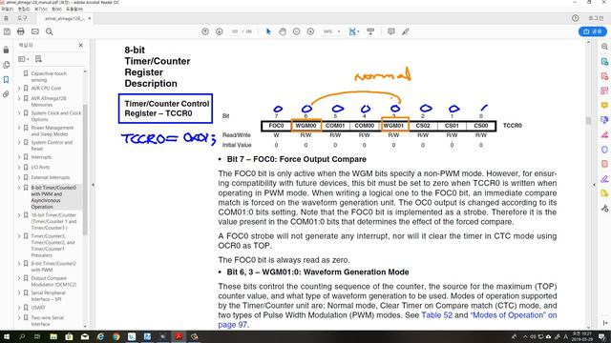Image resolution: width=611 pixels, height=343 pixels.
Task: Follow the Table 52 link
Action: coord(437,315)
